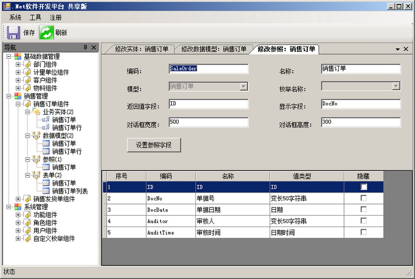Select the tab 修改参照：销售订单
The width and height of the screenshot is (415, 279).
point(286,49)
